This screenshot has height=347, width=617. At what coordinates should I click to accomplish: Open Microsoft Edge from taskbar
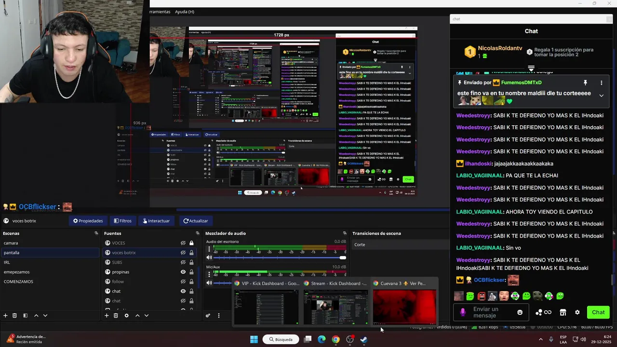(x=322, y=339)
